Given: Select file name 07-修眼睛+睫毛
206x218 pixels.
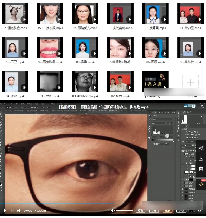Looking at the screenshot, I should click(120, 62).
